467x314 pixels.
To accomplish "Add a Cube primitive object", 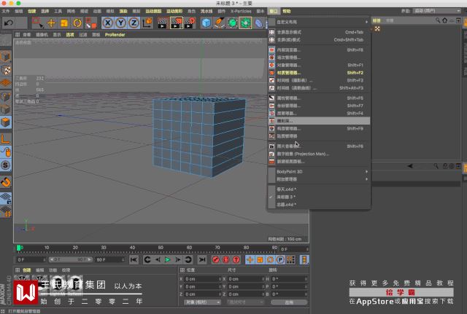I will 206,23.
